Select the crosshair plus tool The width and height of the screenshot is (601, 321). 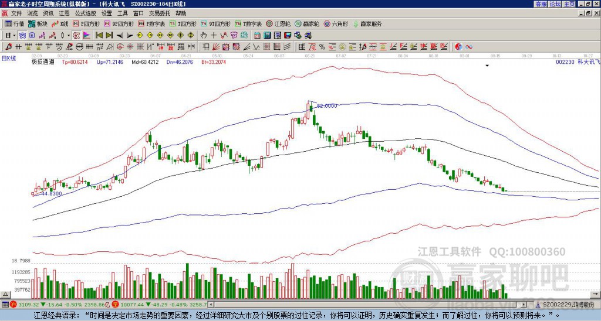click(x=214, y=36)
